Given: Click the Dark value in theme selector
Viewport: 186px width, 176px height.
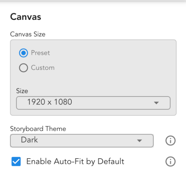Looking at the screenshot, I should click(x=29, y=140).
